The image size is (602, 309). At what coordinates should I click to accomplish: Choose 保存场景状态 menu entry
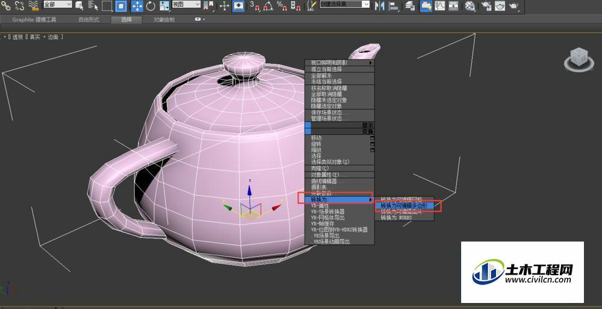[x=340, y=113]
